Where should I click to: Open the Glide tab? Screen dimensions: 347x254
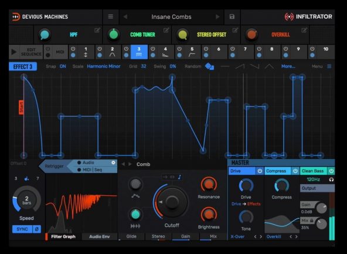(131, 236)
